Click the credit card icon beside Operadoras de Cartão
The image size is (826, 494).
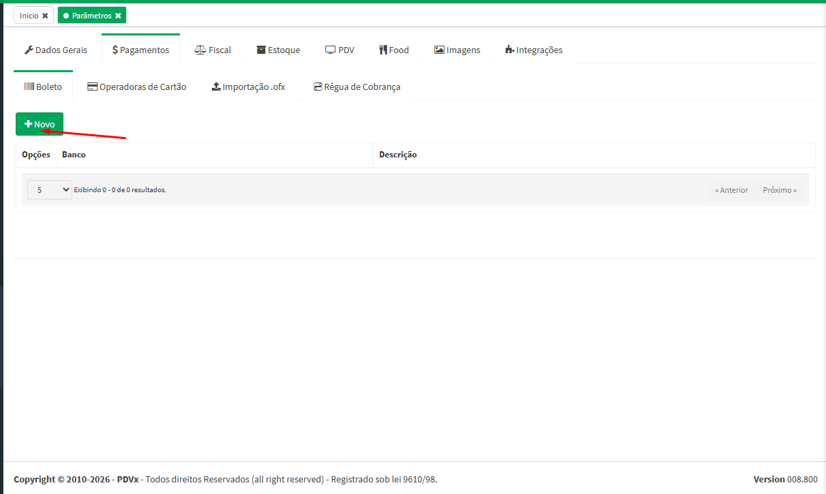pyautogui.click(x=93, y=87)
